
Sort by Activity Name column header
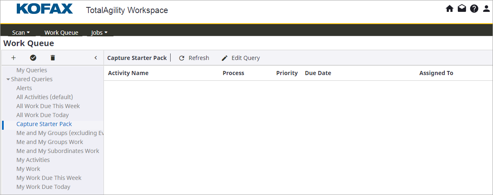coord(128,73)
